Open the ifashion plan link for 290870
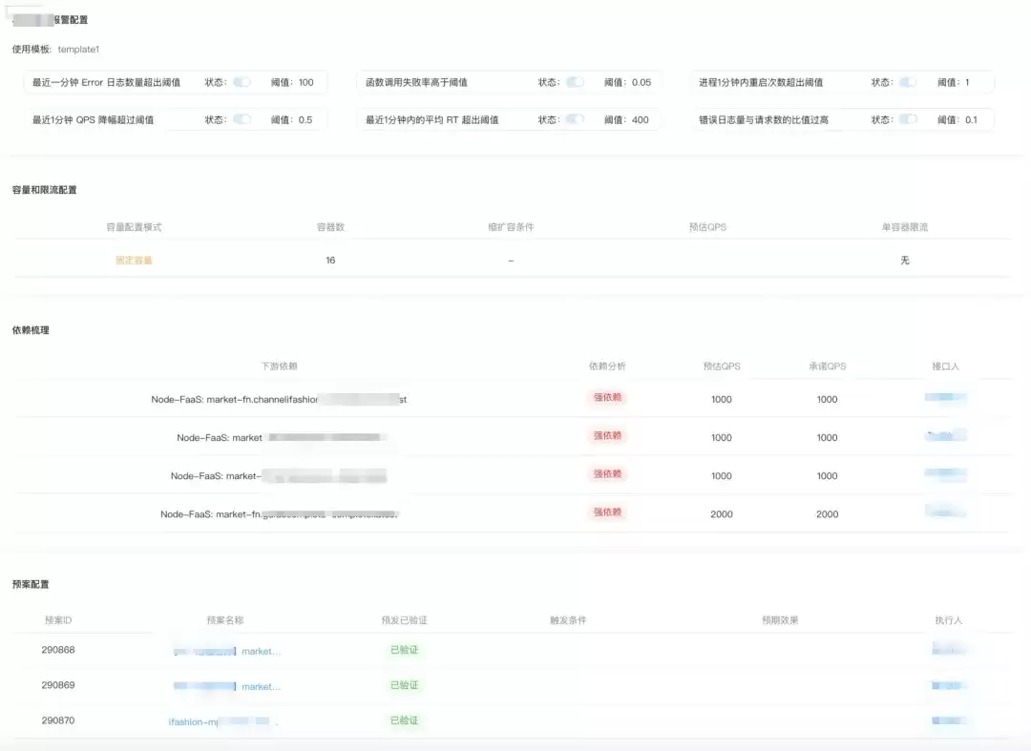This screenshot has width=1031, height=751. (x=223, y=721)
